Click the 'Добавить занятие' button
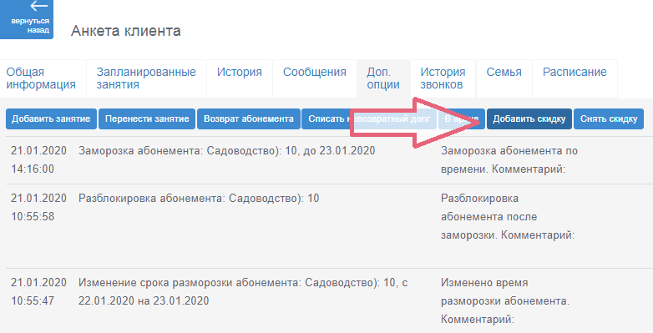 pos(51,119)
